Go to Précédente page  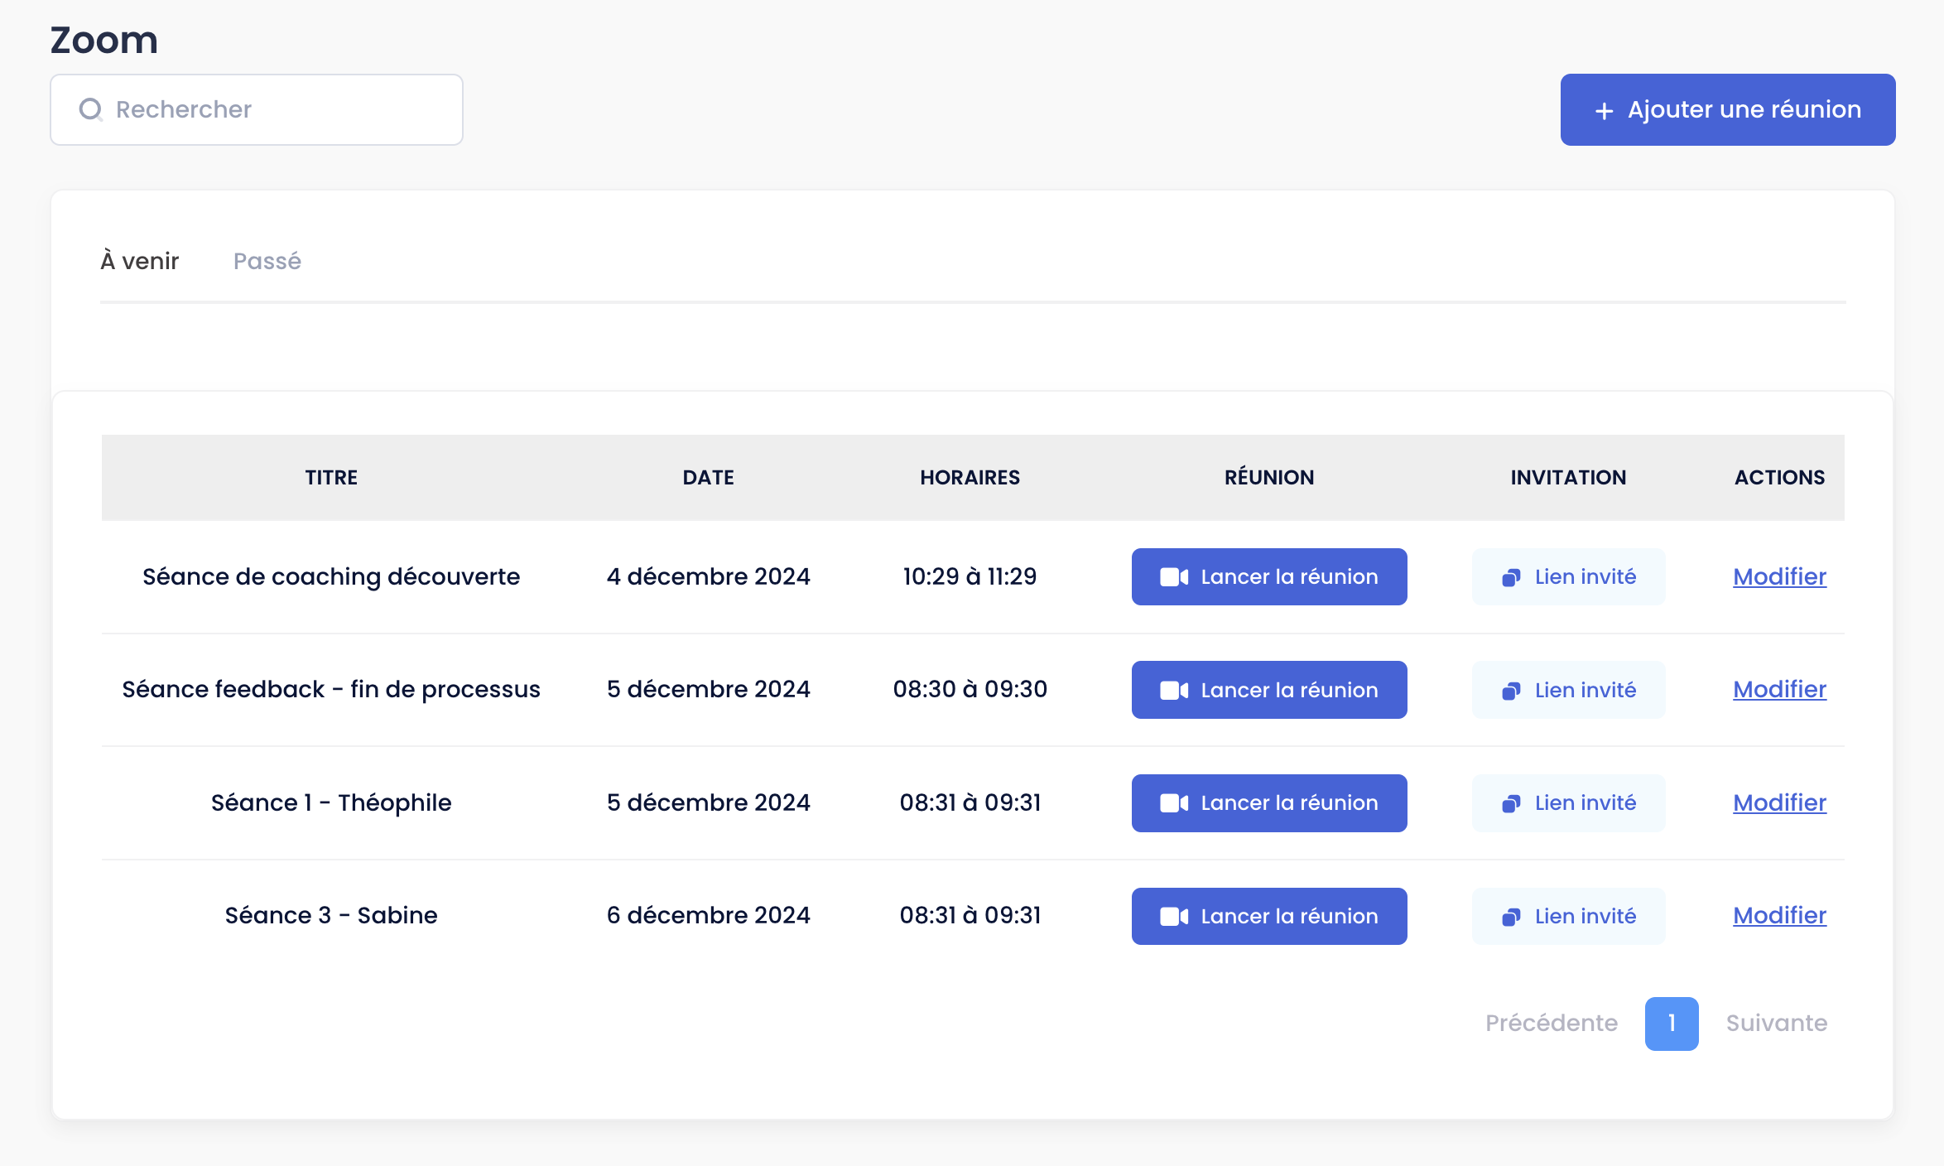tap(1551, 1024)
